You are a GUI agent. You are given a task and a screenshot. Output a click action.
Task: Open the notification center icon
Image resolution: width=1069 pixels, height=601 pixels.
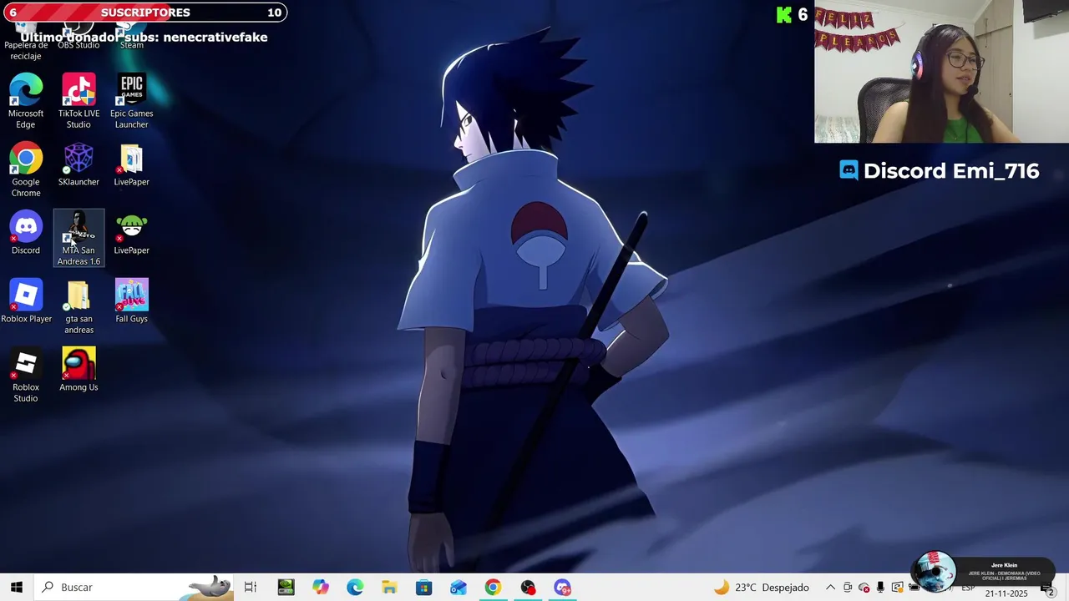[1048, 588]
